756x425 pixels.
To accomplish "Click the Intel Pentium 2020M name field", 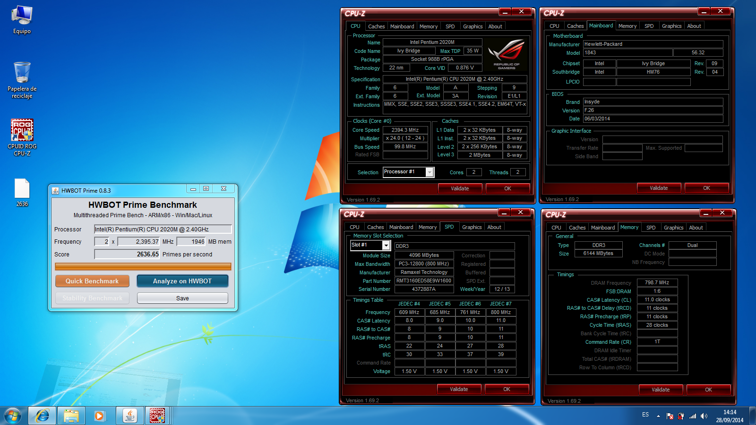I will pos(432,42).
